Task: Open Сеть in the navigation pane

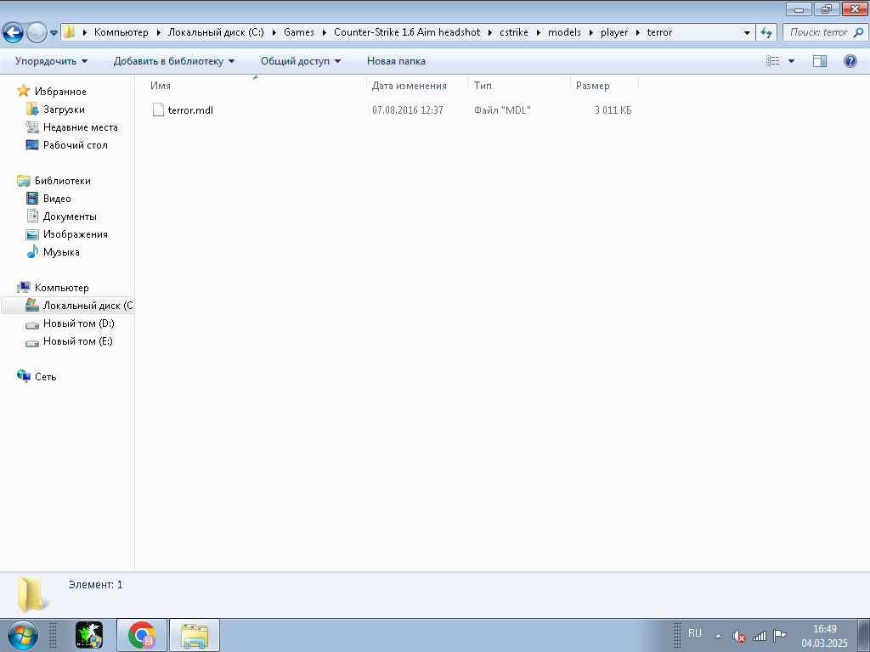Action: coord(46,376)
